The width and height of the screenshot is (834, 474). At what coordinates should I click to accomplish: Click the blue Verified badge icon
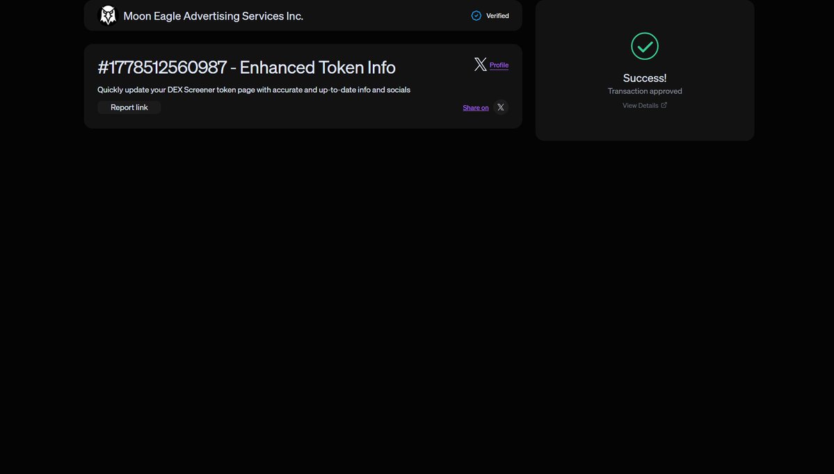476,15
